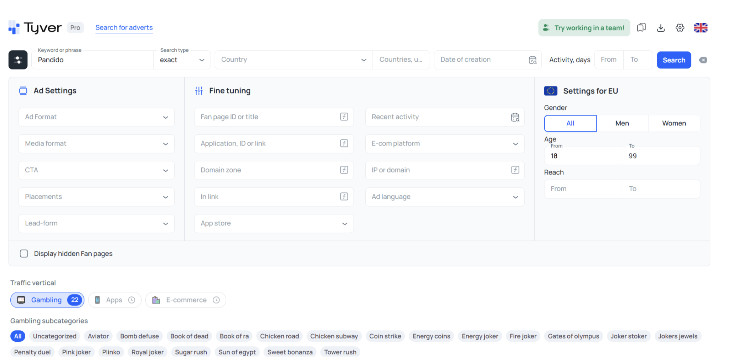Click clock icon on Apps vertical

(x=132, y=300)
